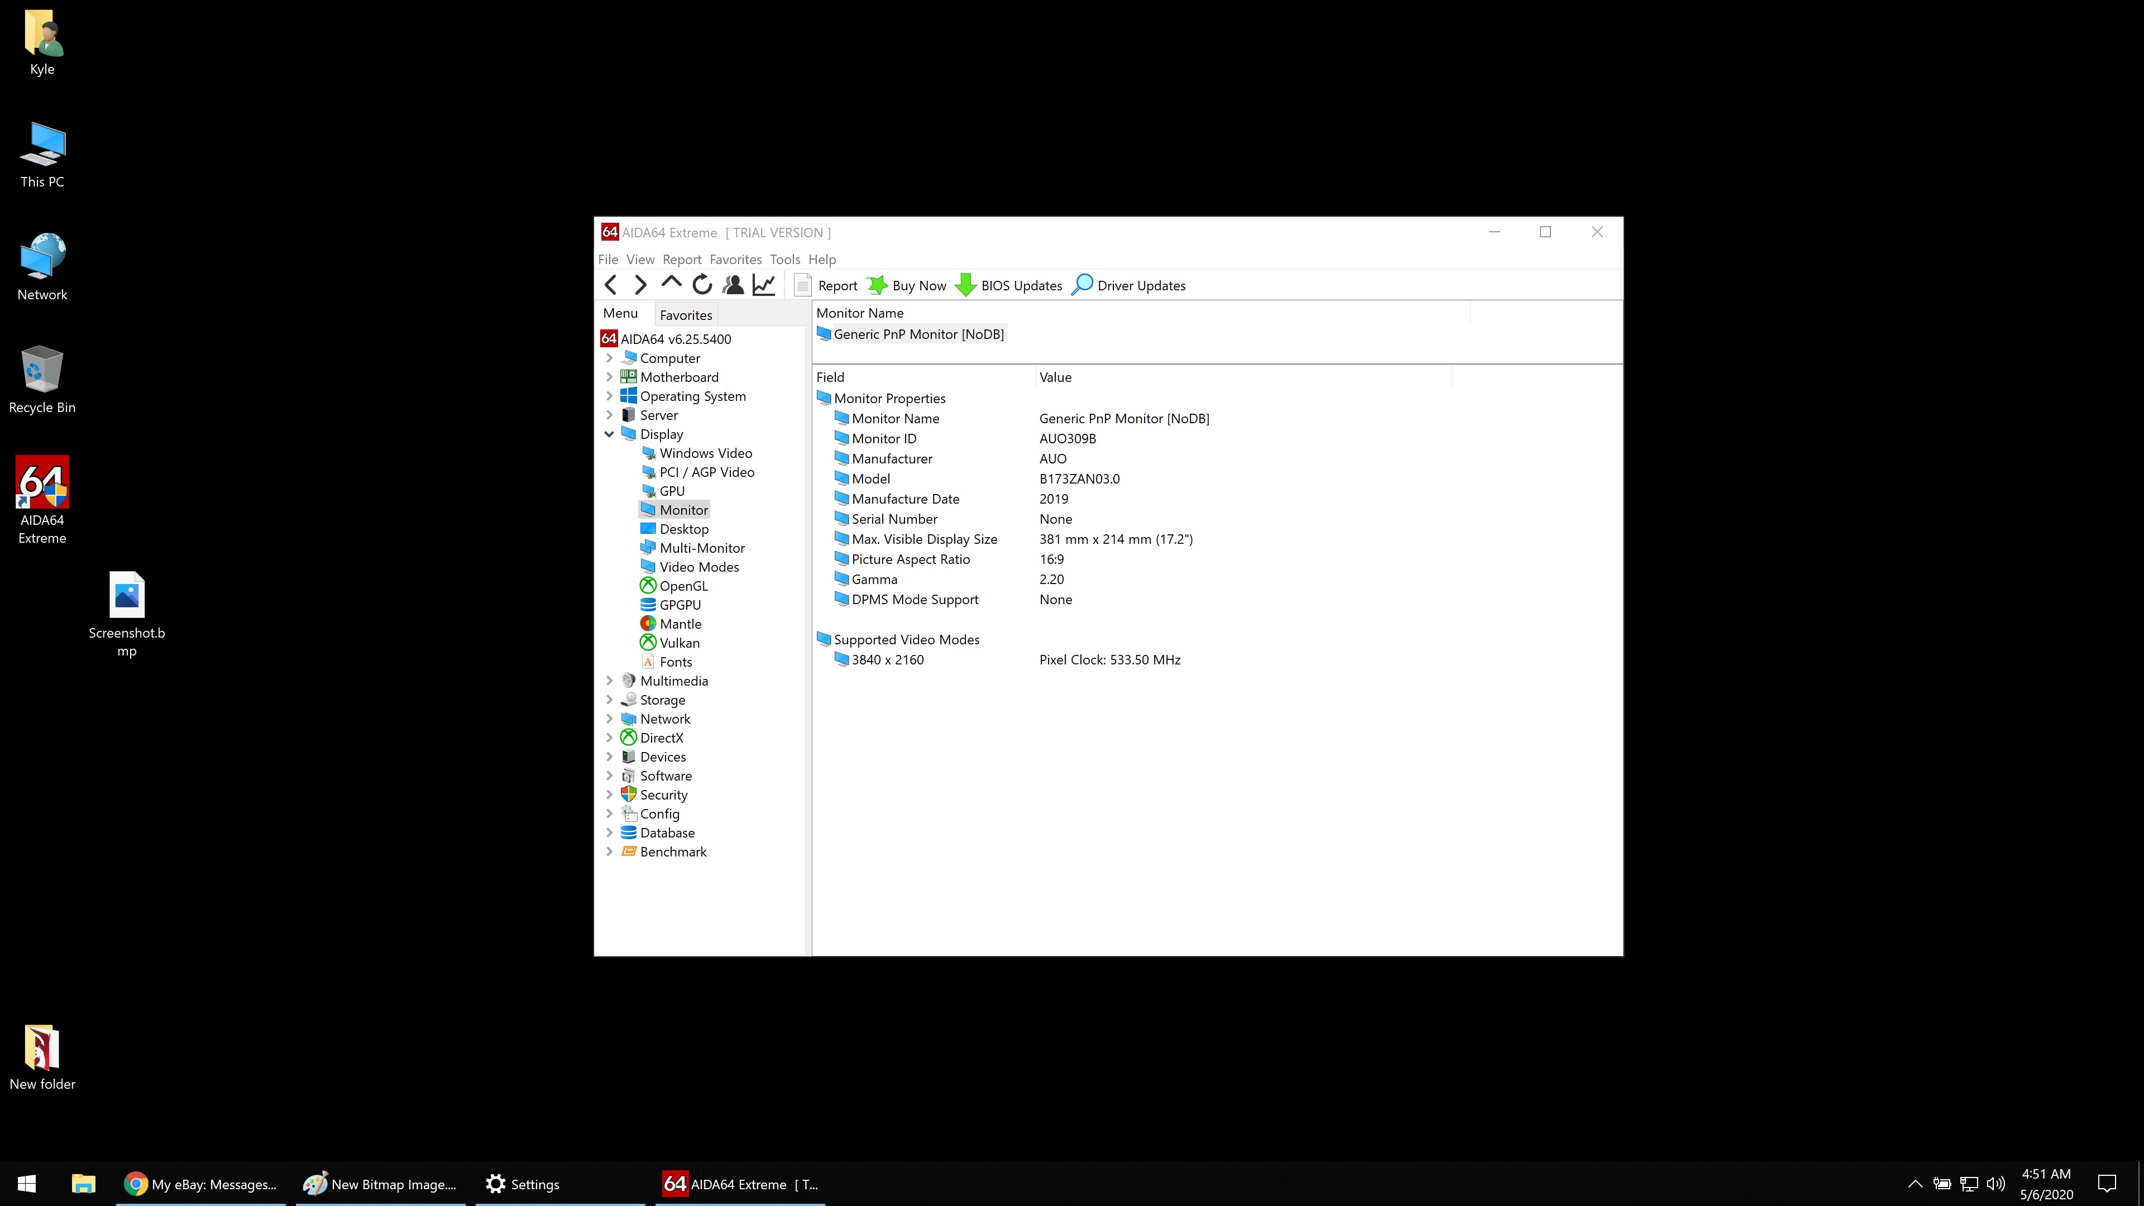Expand the Server tree node

[x=609, y=415]
